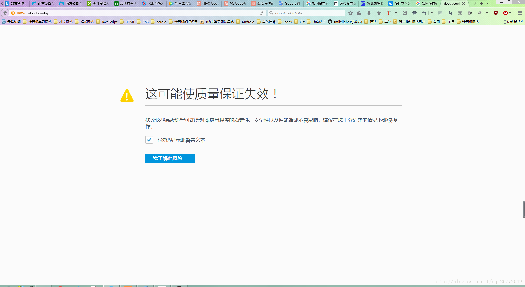Open the Android bookmark folder
The height and width of the screenshot is (287, 525).
click(245, 22)
